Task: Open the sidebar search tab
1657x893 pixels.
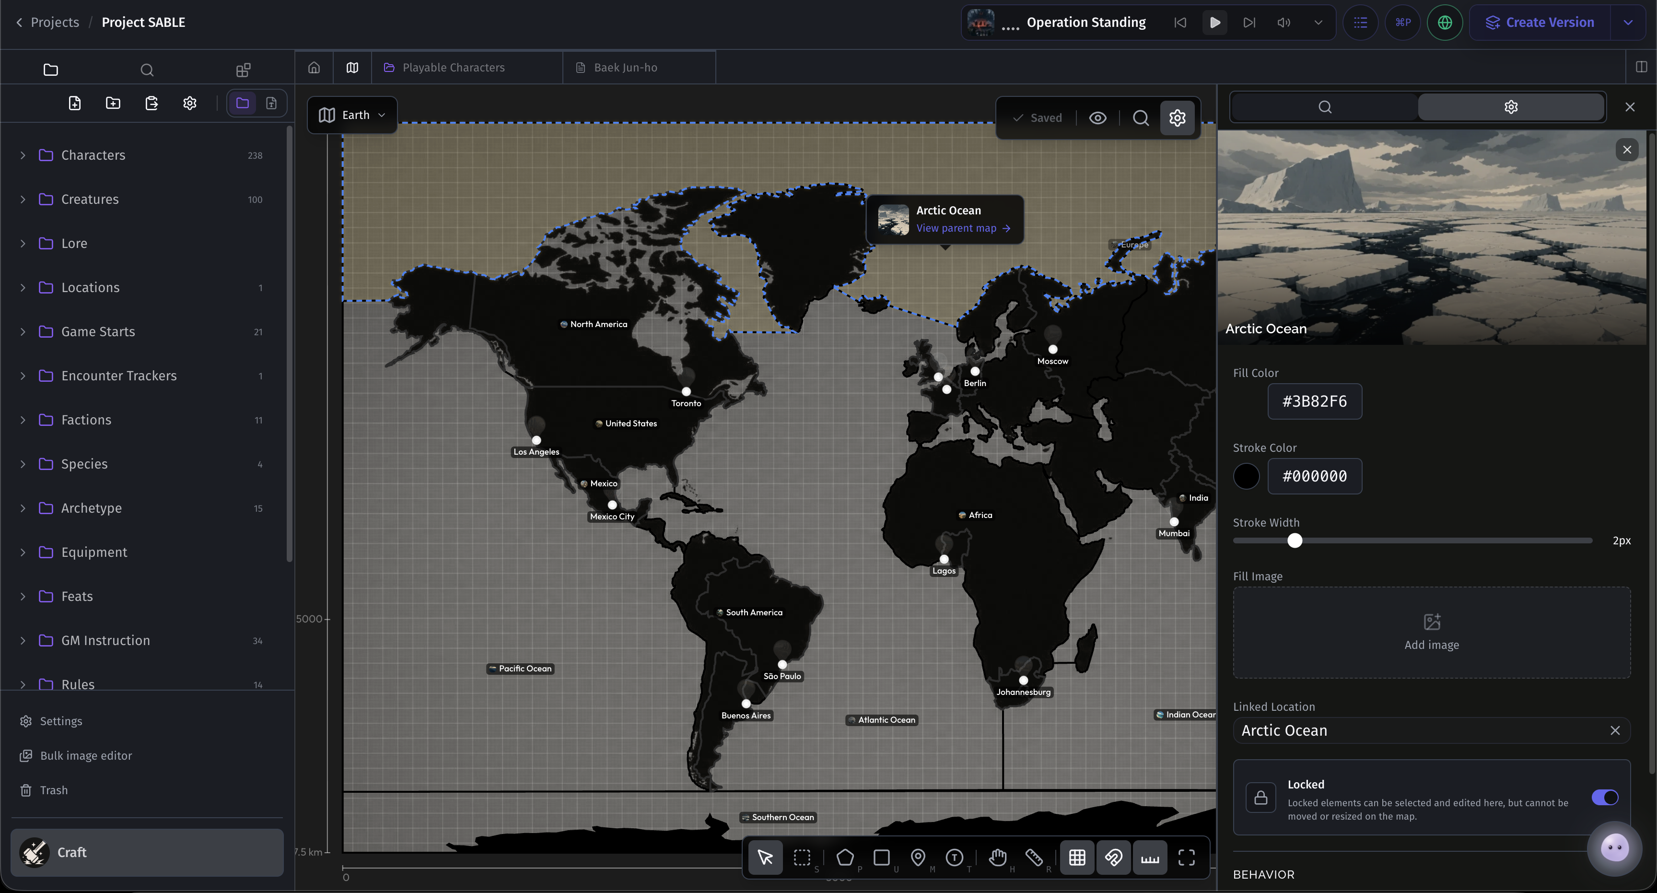Action: coord(147,70)
